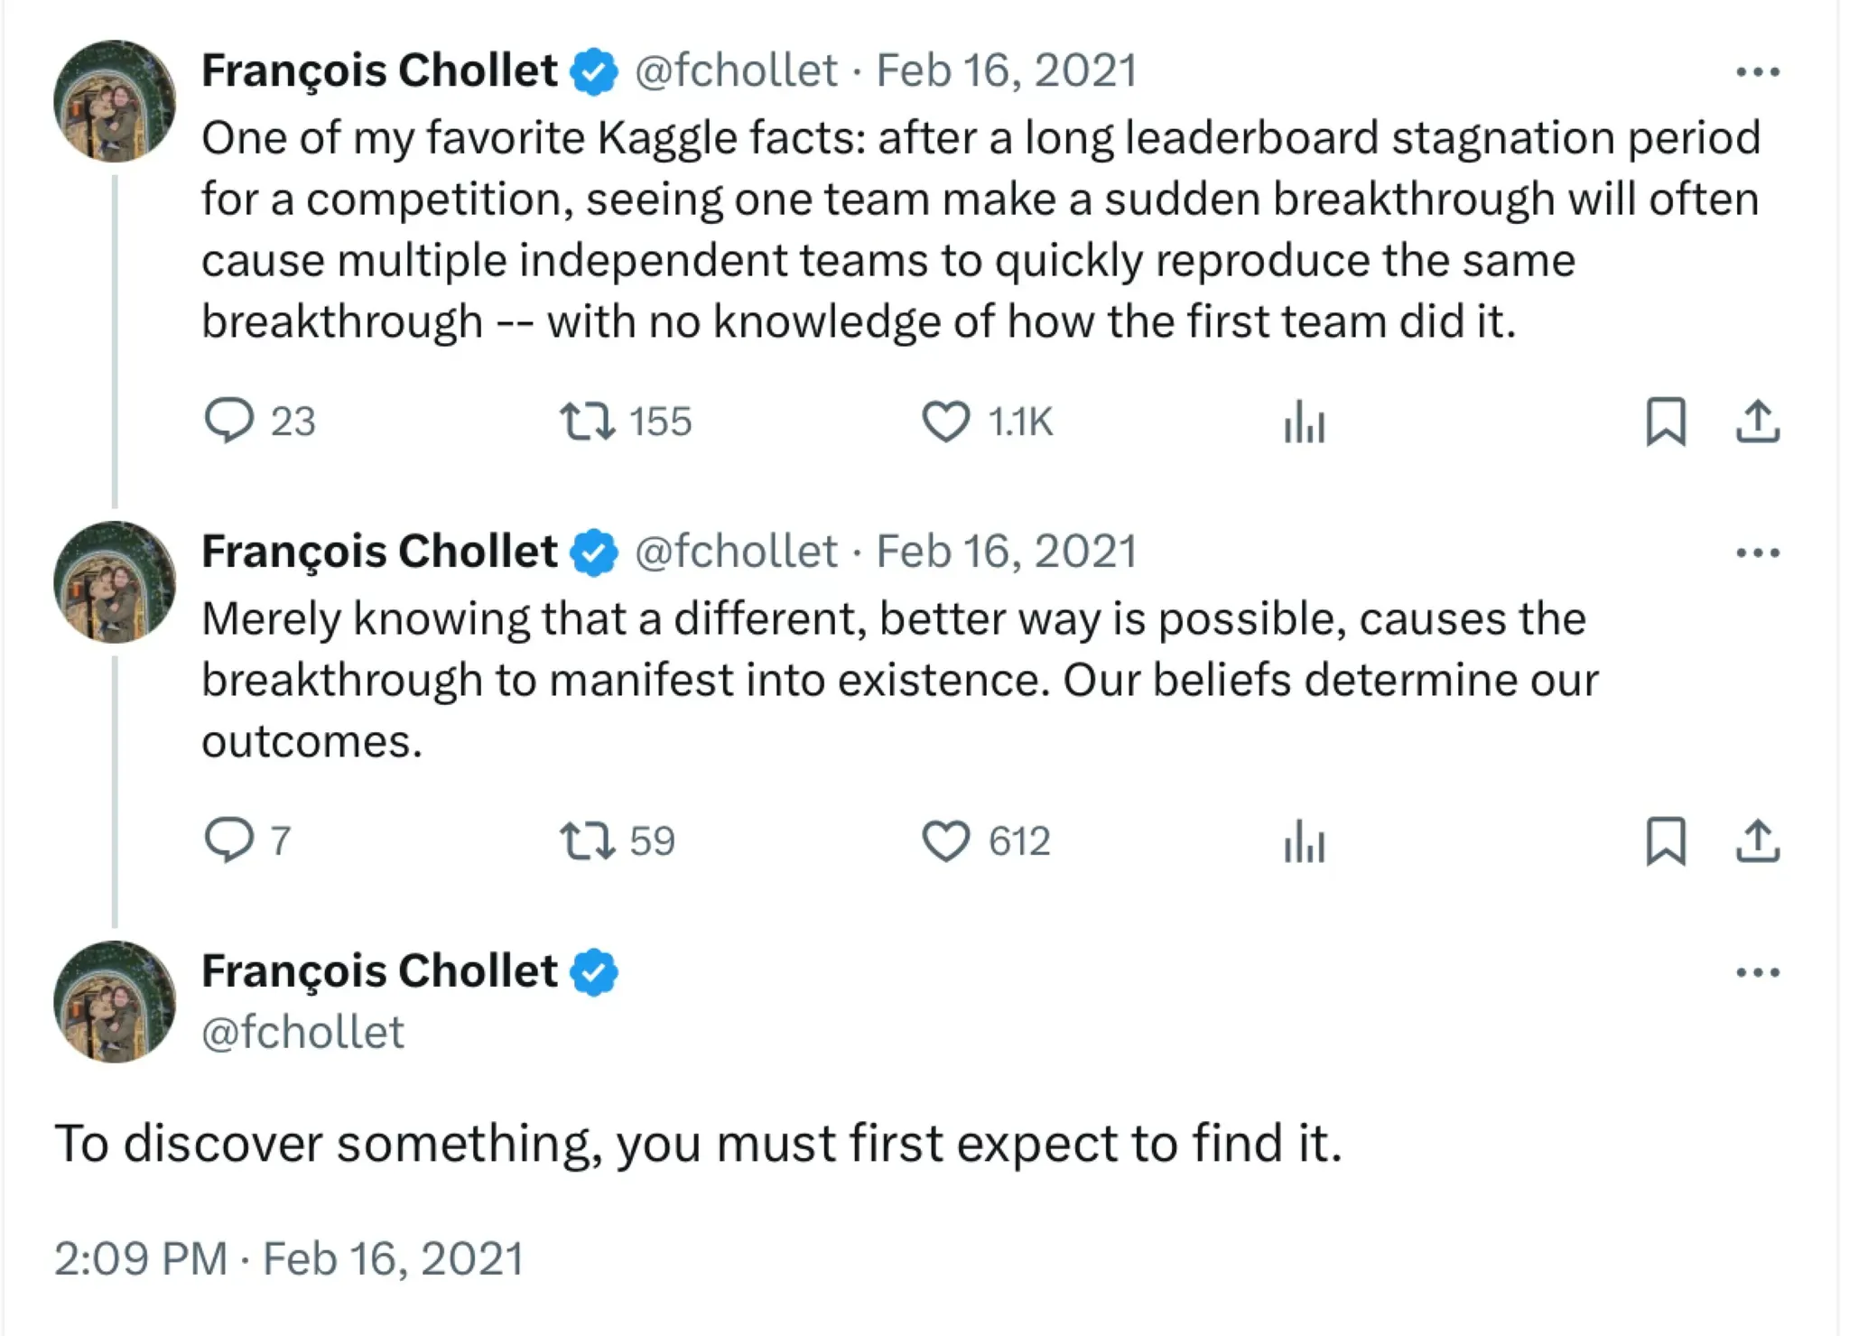Viewport: 1849px width, 1336px height.
Task: Like the first tweet with 1.1K likes
Action: pos(945,422)
